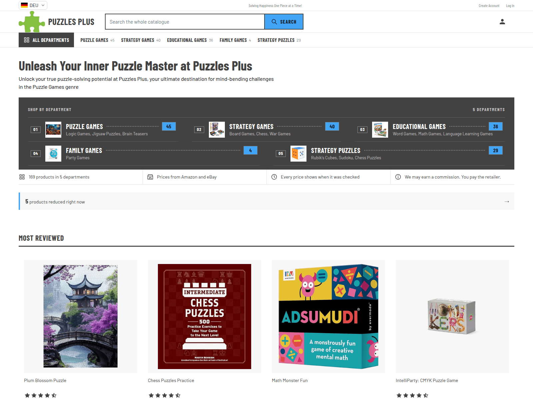This screenshot has width=533, height=399.
Task: Click the Search button
Action: point(284,22)
